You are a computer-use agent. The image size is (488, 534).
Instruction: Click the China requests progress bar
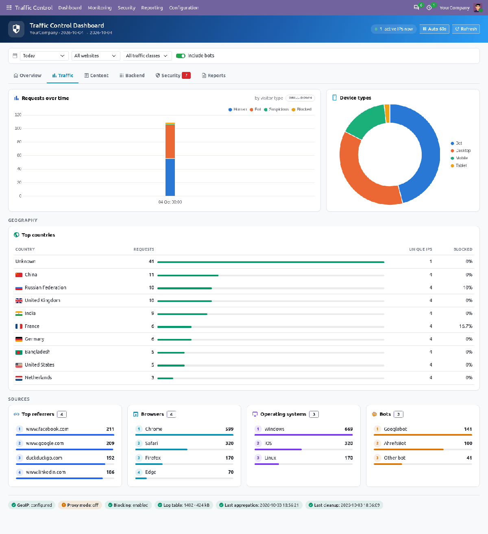(x=271, y=276)
